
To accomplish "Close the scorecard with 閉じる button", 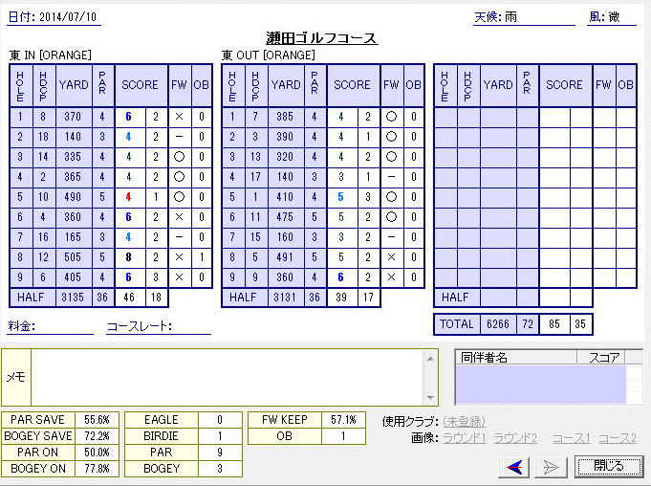I will click(608, 466).
